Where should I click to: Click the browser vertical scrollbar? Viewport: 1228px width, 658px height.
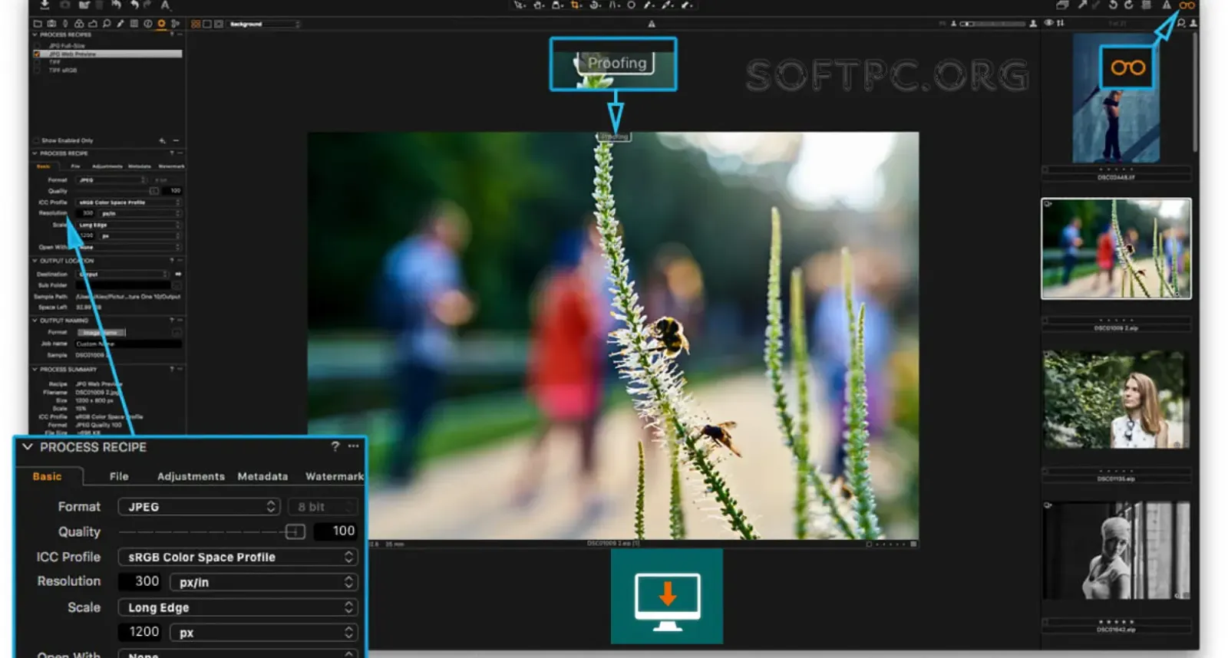pyautogui.click(x=1194, y=92)
